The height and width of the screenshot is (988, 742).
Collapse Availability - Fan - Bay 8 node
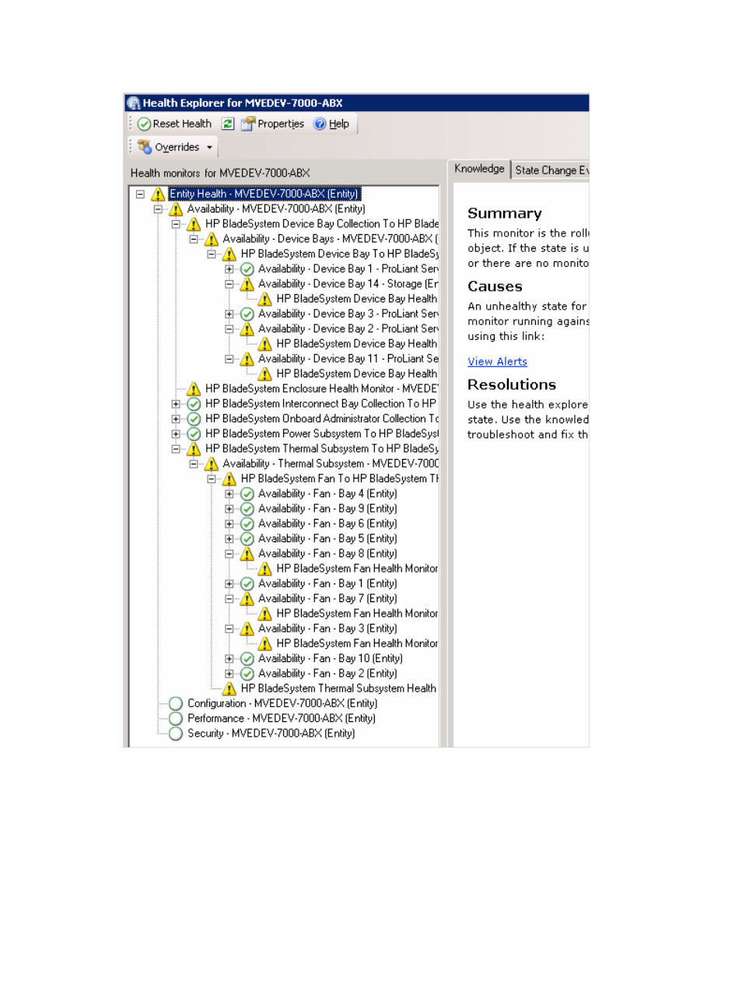click(x=229, y=554)
